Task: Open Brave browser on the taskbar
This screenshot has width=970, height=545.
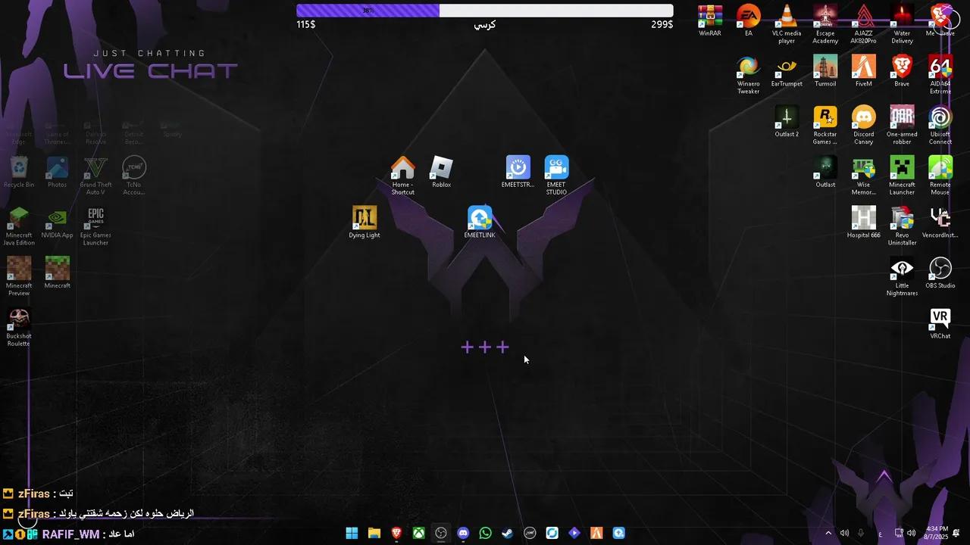Action: tap(396, 533)
